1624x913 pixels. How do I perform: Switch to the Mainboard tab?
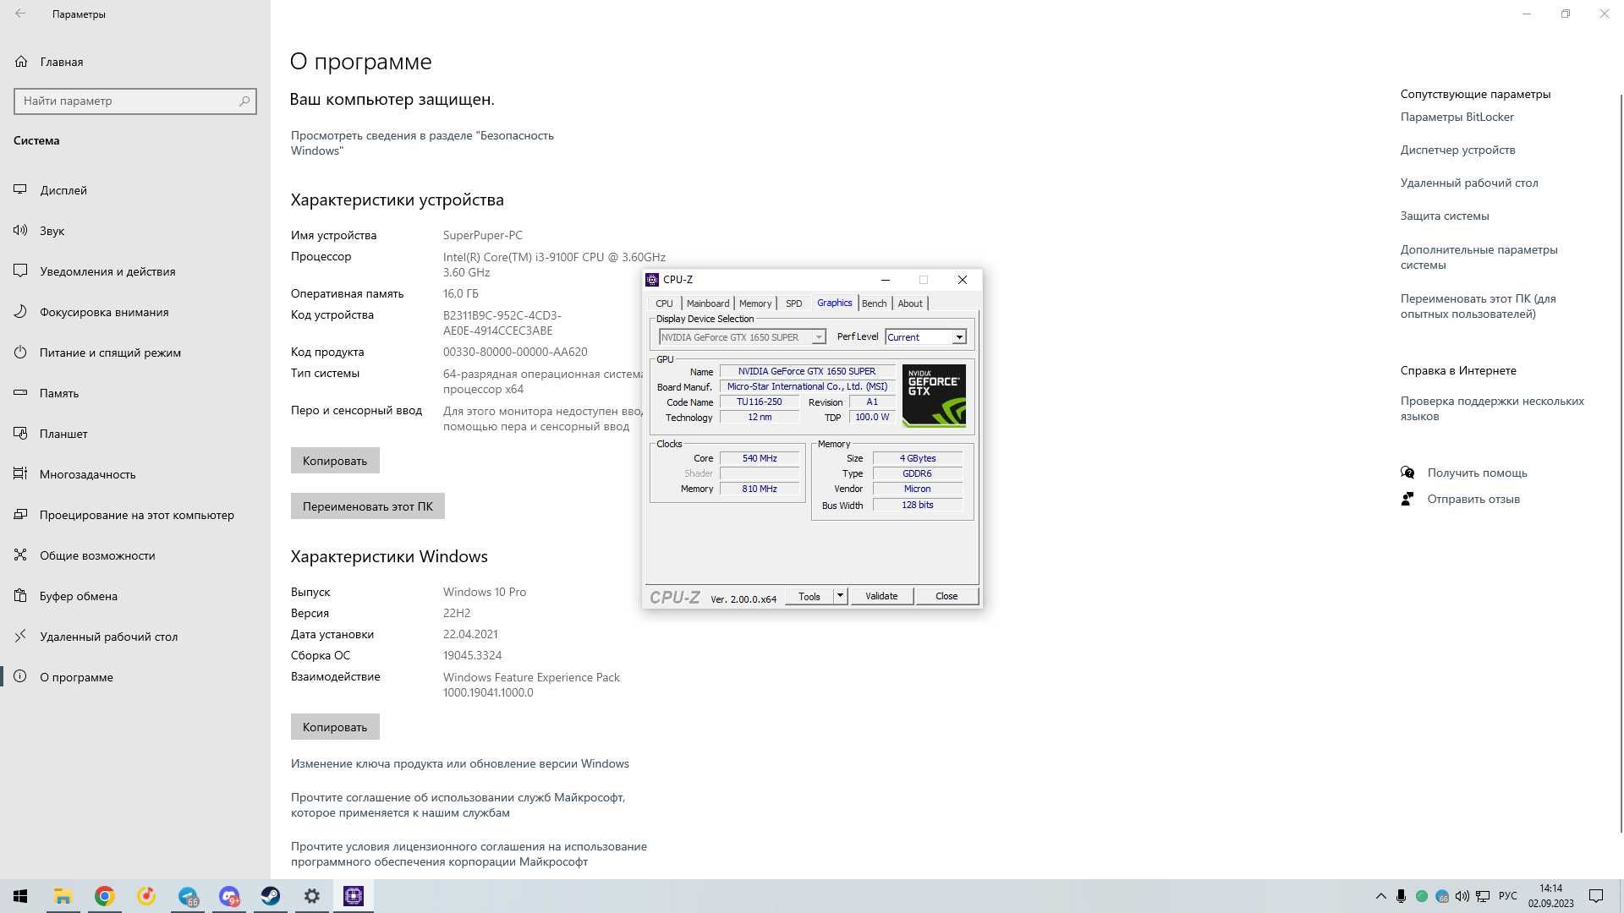[708, 303]
